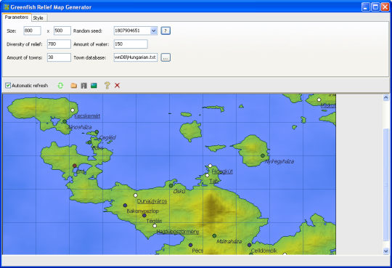Click the 'Random seed:' label

[88, 31]
